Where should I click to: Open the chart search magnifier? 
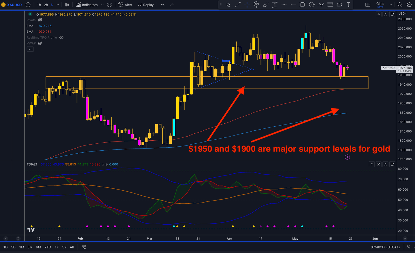click(x=400, y=5)
